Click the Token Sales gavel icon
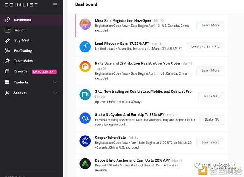 tap(7, 61)
